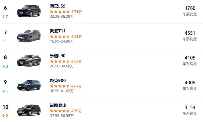Open the 乐道L90 vehicle photo
Image resolution: width=203 pixels, height=122 pixels.
tap(29, 61)
